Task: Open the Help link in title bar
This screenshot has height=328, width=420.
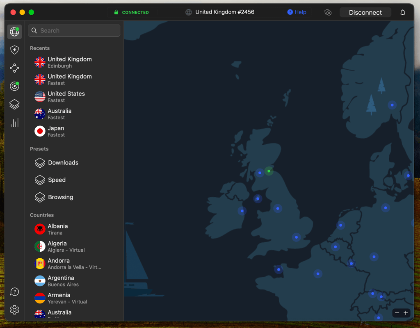Action: tap(297, 12)
